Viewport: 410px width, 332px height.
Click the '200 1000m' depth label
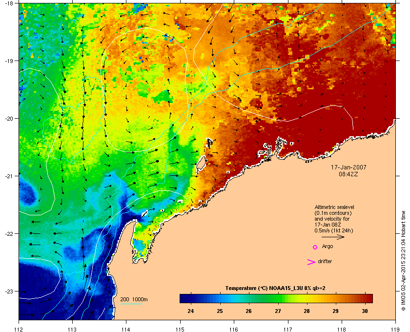click(x=134, y=300)
